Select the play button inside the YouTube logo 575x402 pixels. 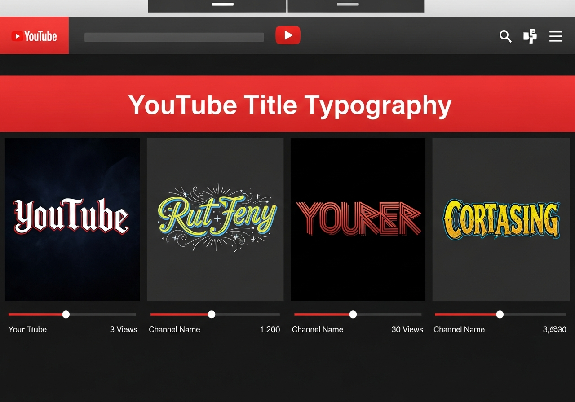(x=18, y=35)
